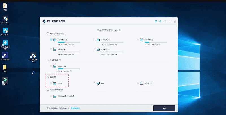Screen dimensions: 226x115
Task: Click the 万兴数据恢复专家 window title text
Action: (56, 21)
